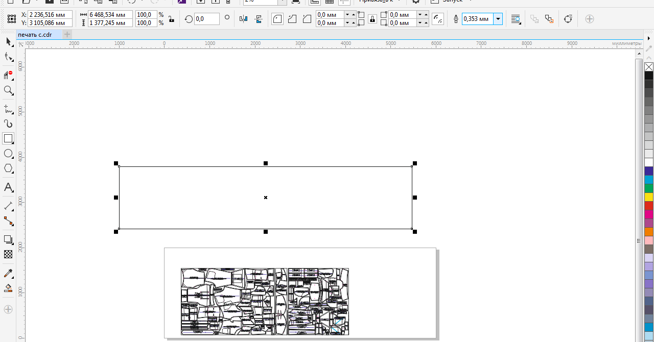Screen dimensions: 654x342
Task: Activate the Zoom magnifier tool
Action: [x=8, y=91]
